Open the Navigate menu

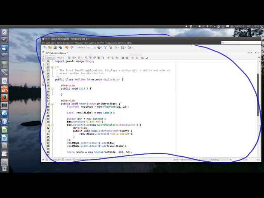[61, 43]
